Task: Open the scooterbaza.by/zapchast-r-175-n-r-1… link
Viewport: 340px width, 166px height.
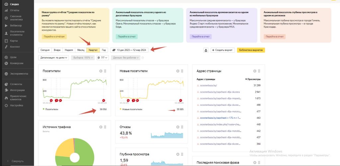Action: [220, 118]
